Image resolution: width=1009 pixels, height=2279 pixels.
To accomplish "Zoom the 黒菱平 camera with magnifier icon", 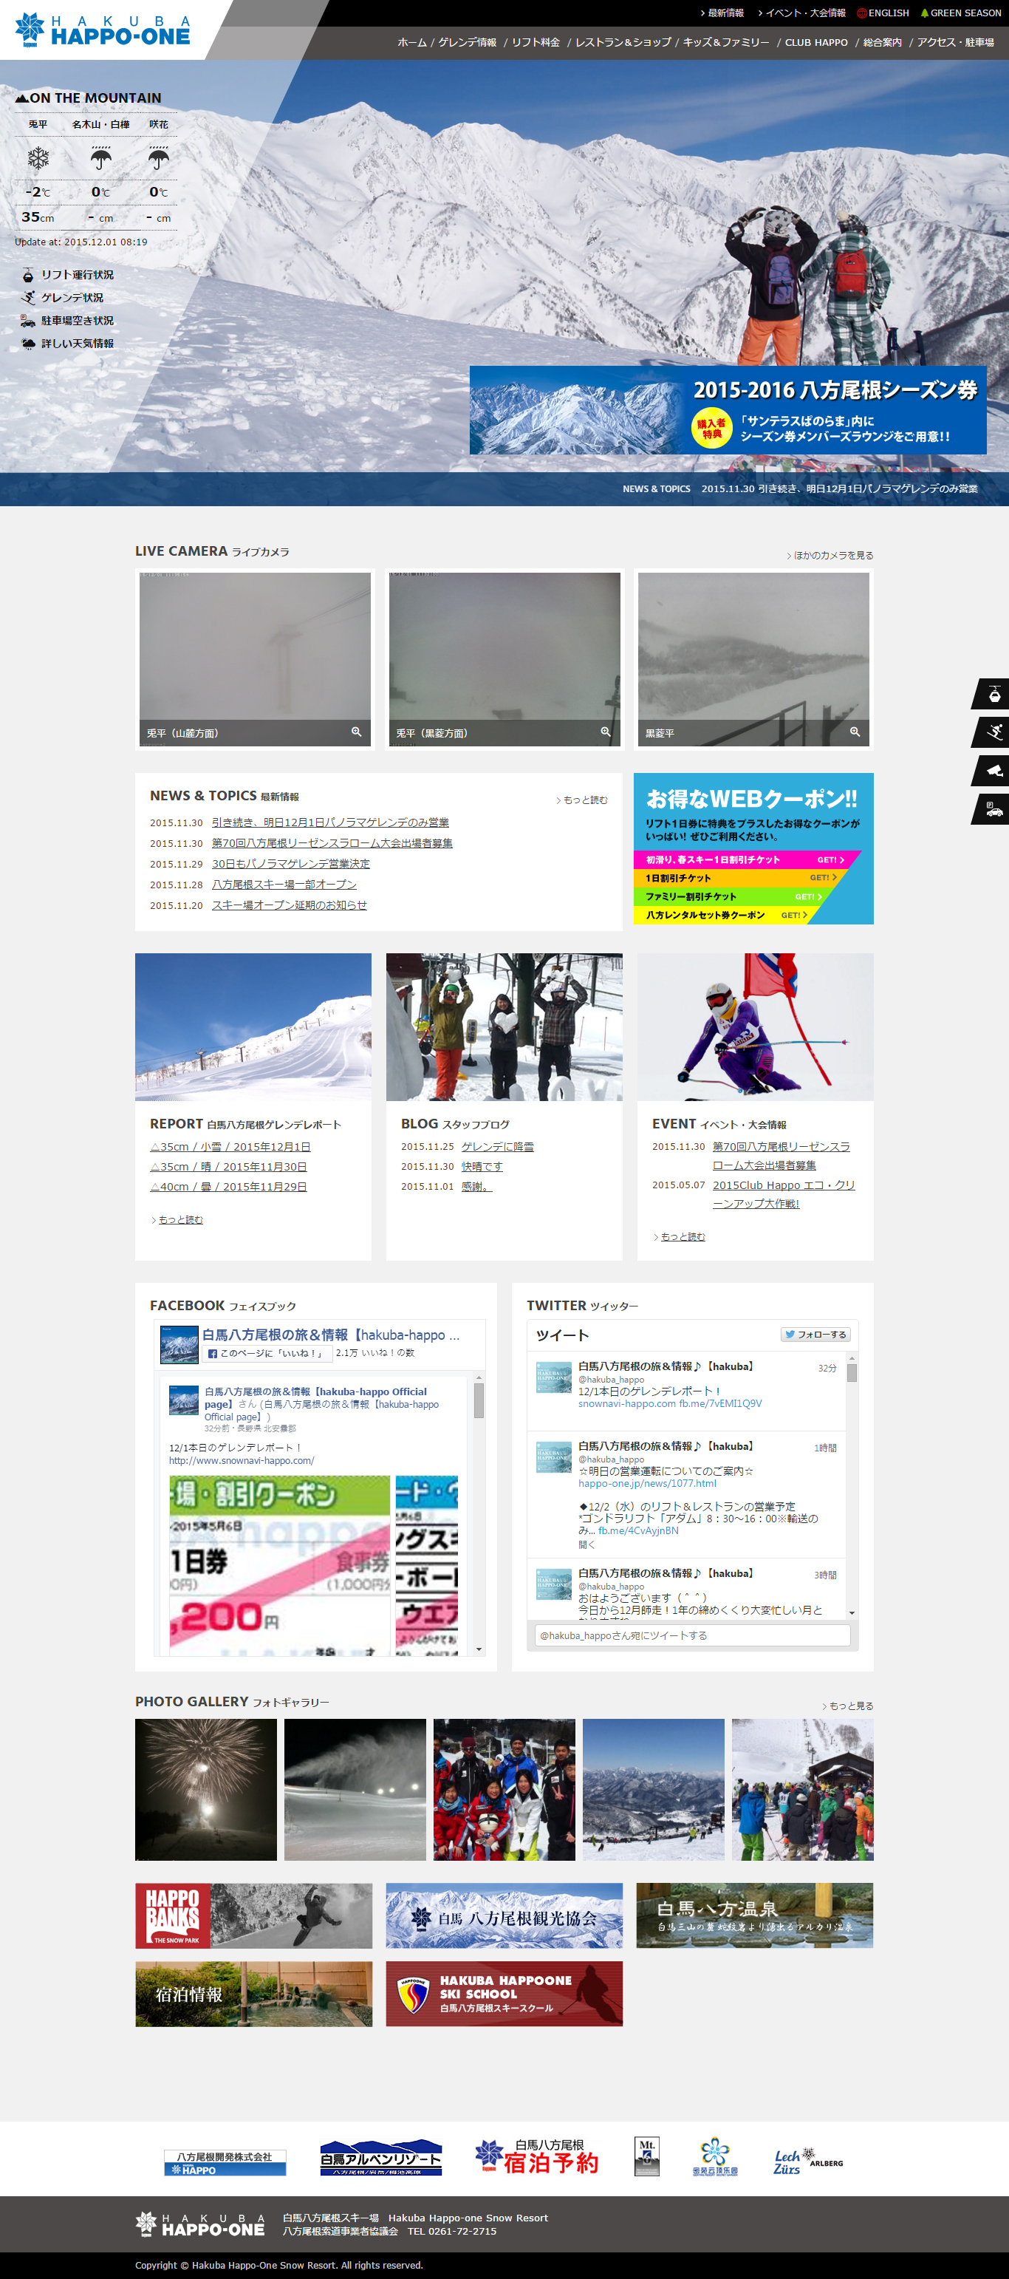I will point(855,732).
